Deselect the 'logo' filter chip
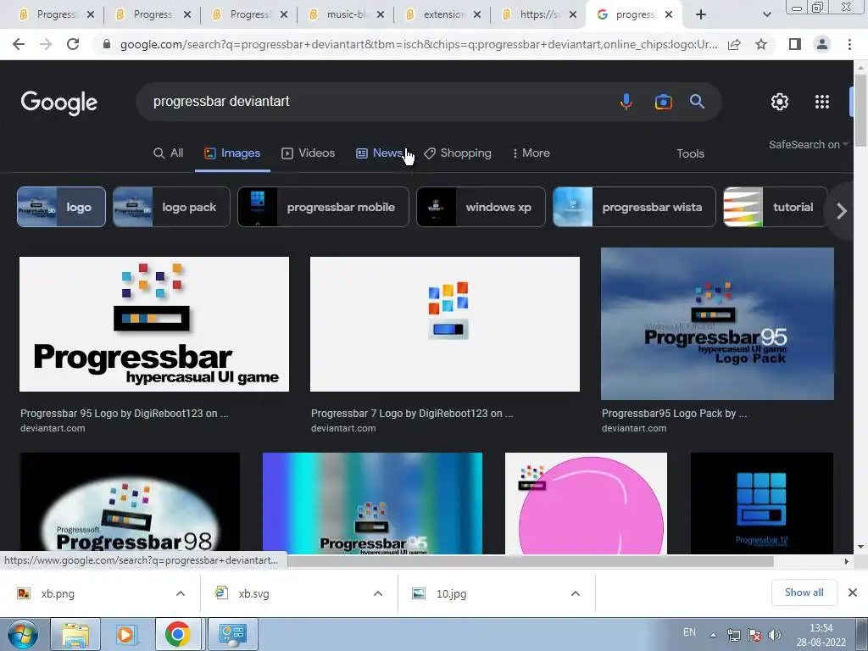This screenshot has height=651, width=868. pos(61,207)
